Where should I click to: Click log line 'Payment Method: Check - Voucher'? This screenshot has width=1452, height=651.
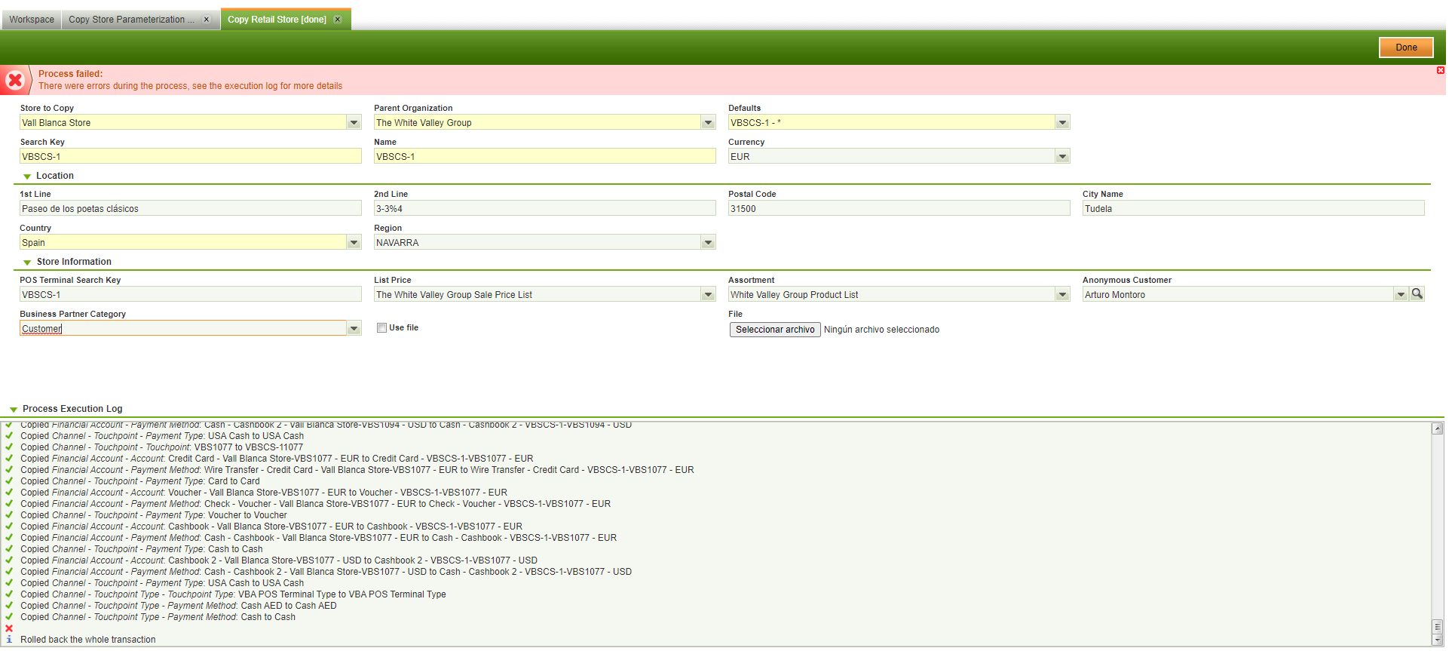(316, 504)
